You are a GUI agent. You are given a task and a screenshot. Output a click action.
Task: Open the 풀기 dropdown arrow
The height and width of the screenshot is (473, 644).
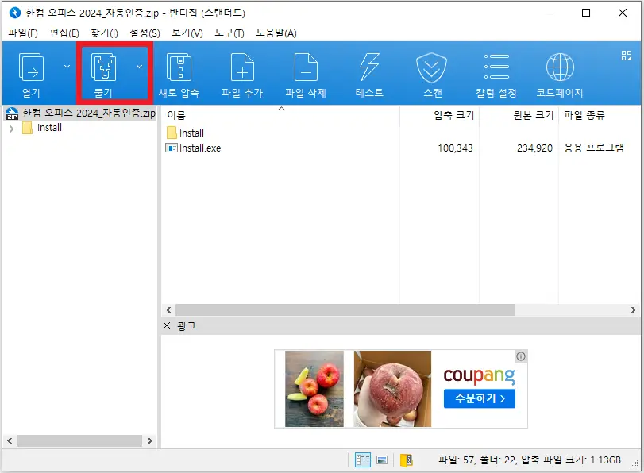pos(139,67)
